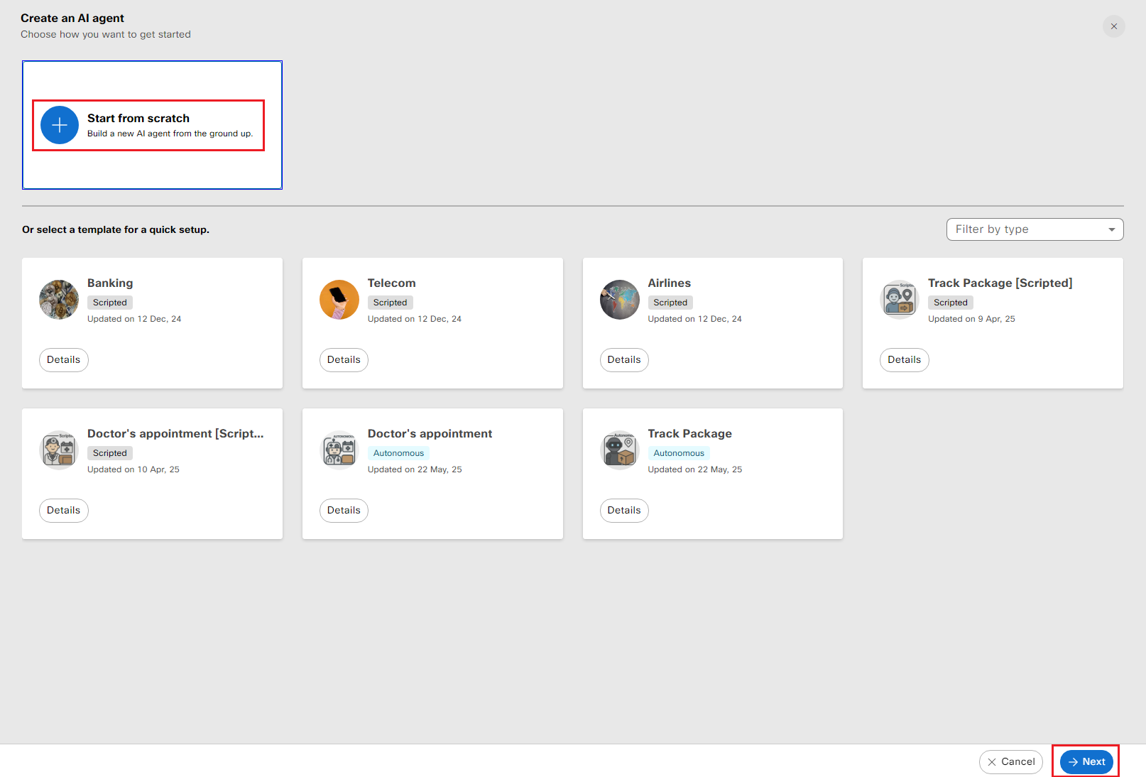Pick the autonomous Track Package robot icon
Screen dimensions: 1146x777
tap(619, 450)
